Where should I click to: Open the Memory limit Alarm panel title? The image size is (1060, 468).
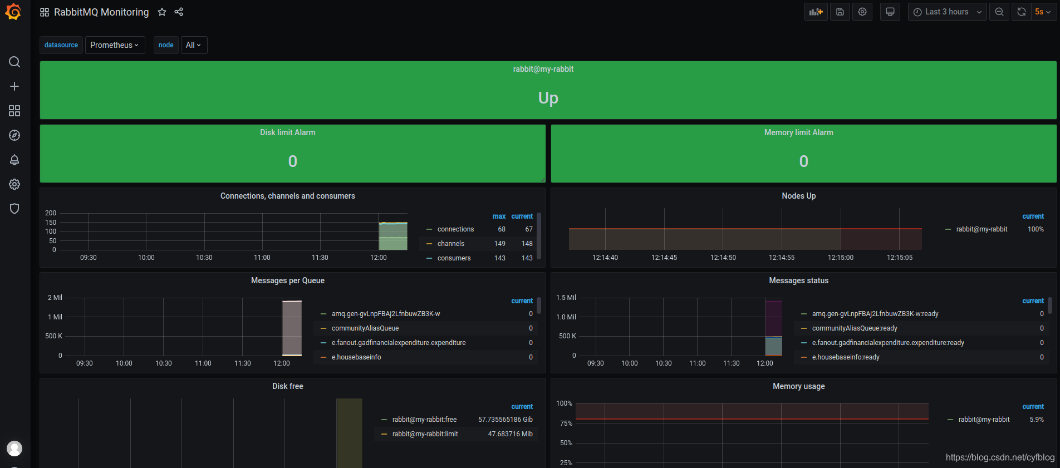point(799,132)
